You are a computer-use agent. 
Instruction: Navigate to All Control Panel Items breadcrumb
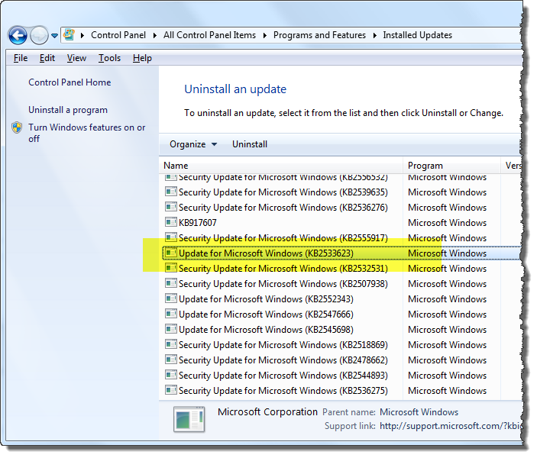point(209,35)
